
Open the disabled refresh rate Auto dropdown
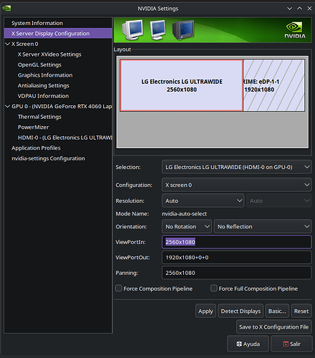coord(278,200)
